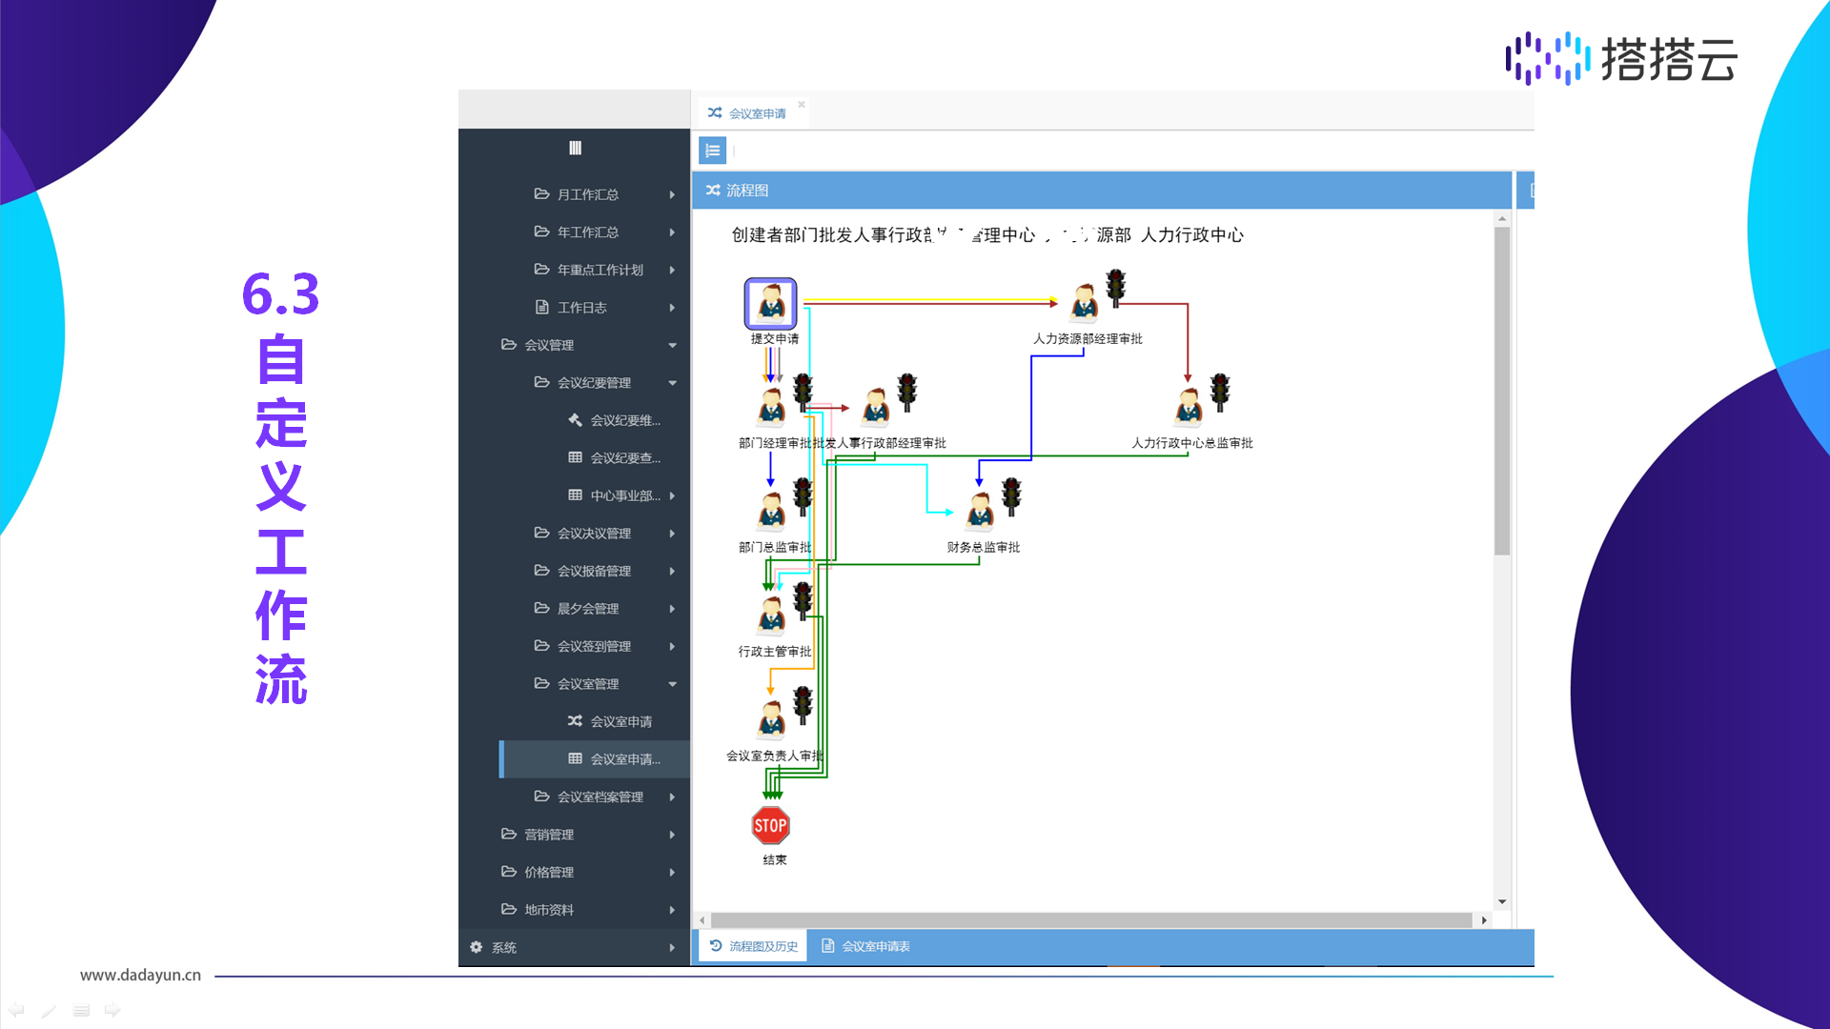Open the 工作日志 menu item
Viewport: 1830px width, 1029px height.
point(581,308)
